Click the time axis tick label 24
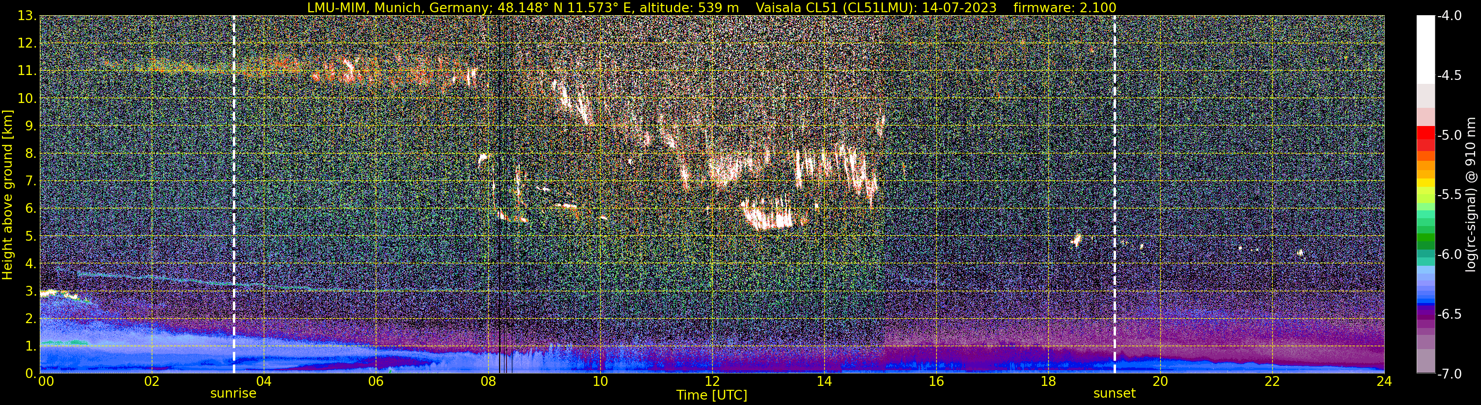1481x405 pixels. (x=1384, y=381)
